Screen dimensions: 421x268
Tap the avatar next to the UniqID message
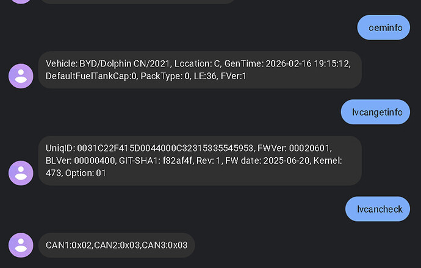[x=21, y=172]
